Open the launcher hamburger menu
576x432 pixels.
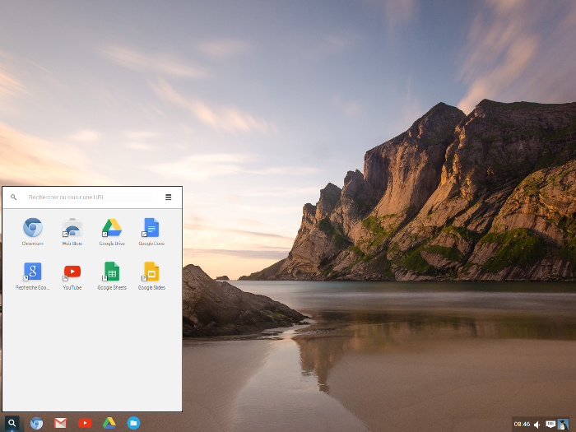(168, 197)
